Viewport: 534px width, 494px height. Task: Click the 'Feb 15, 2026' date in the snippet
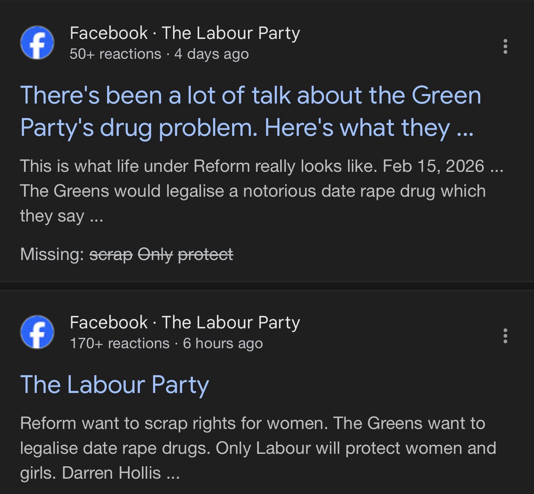[433, 166]
